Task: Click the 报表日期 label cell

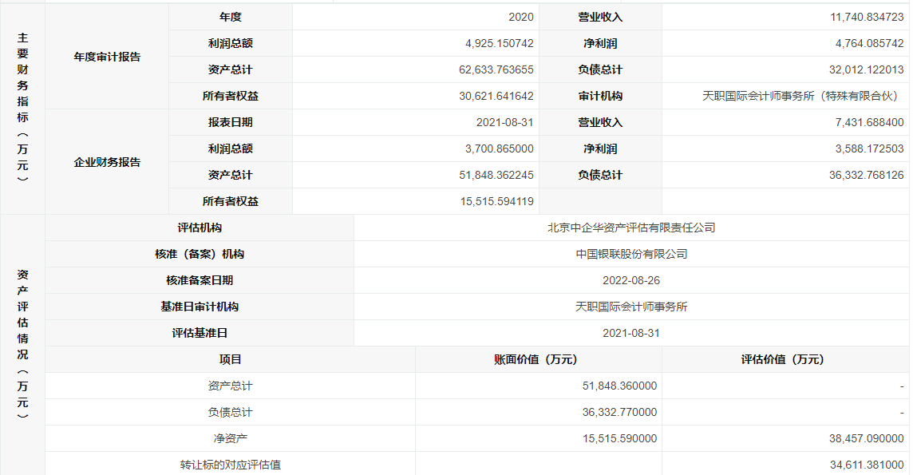Action: pyautogui.click(x=230, y=122)
